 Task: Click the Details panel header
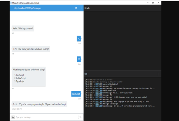87,8
